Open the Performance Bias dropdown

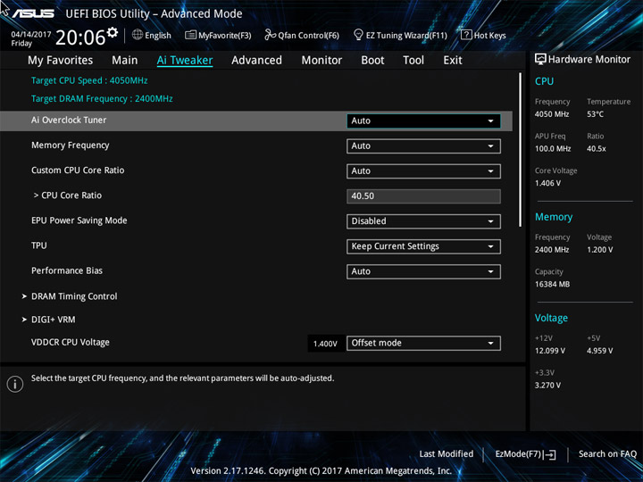pos(423,271)
